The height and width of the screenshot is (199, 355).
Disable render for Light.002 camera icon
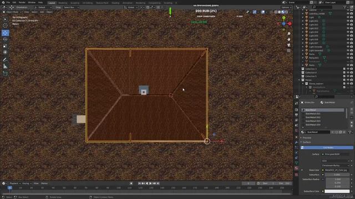[352, 24]
